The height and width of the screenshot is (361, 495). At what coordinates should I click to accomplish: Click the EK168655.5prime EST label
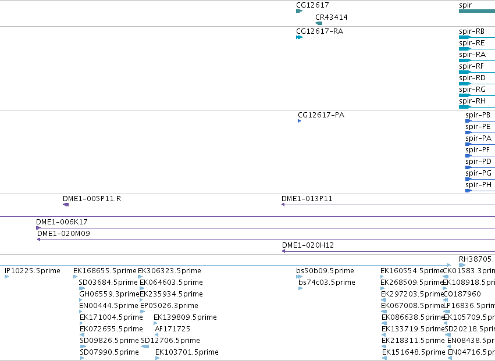[x=105, y=271]
